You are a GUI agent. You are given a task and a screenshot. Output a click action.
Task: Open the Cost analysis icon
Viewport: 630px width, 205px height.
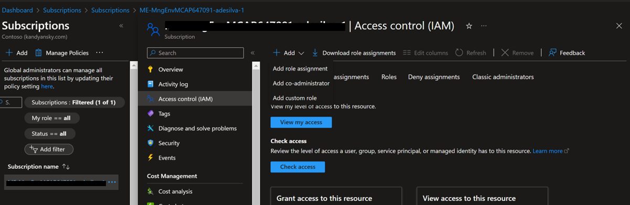[151, 191]
